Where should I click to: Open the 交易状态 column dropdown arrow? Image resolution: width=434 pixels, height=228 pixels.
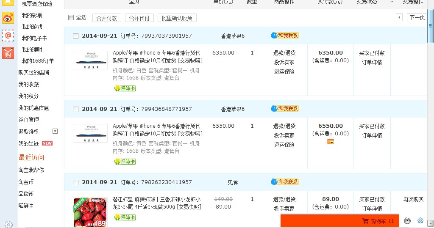(x=392, y=2)
